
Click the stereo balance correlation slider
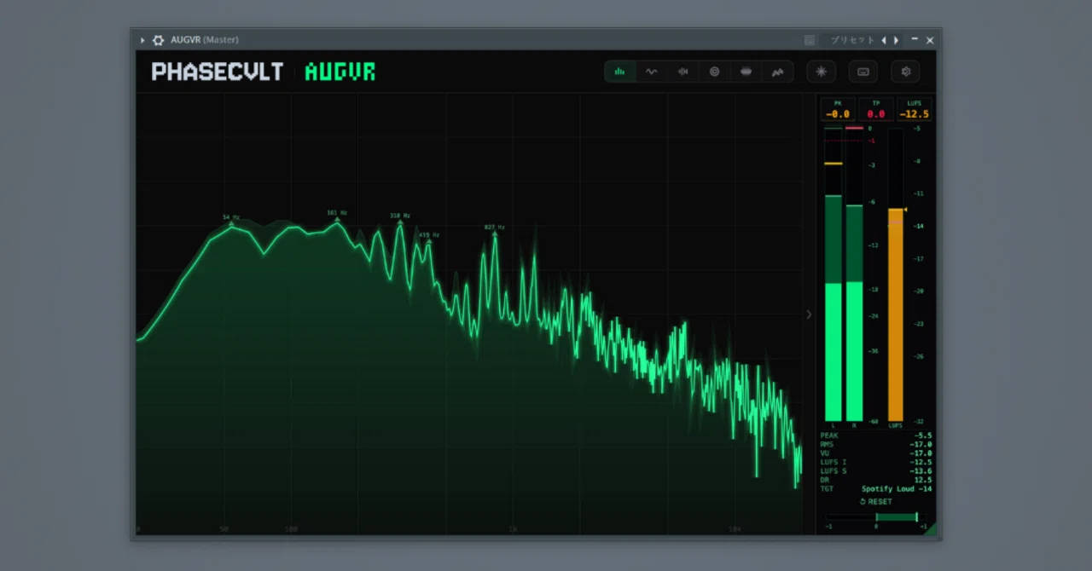[876, 517]
